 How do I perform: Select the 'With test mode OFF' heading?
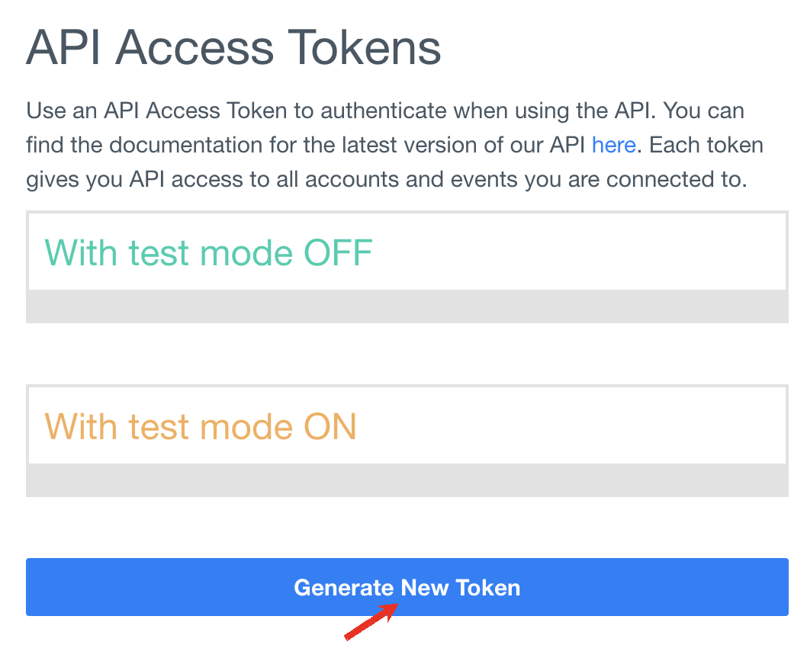point(208,252)
